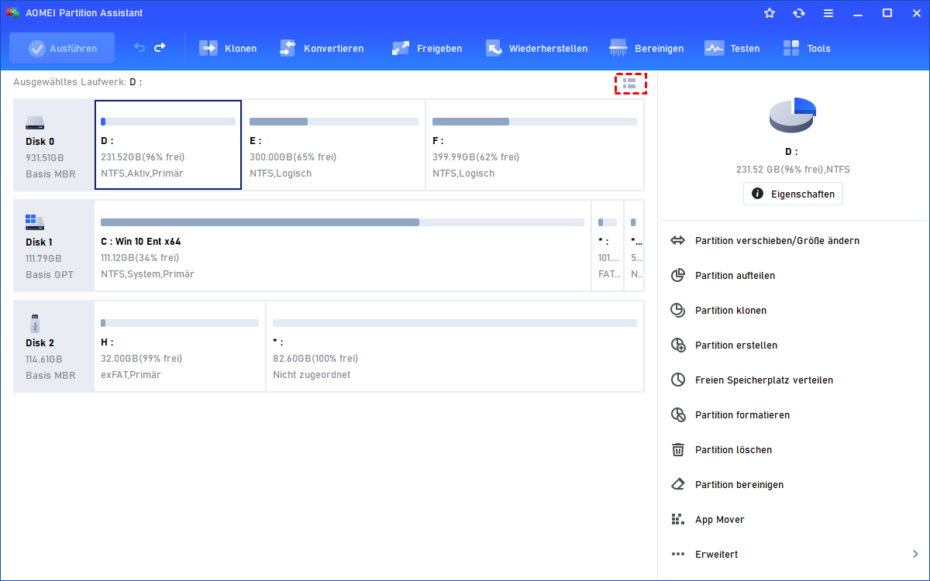The height and width of the screenshot is (581, 930).
Task: Select the 101 MB FAT partition on Disk 1
Action: coord(608,246)
